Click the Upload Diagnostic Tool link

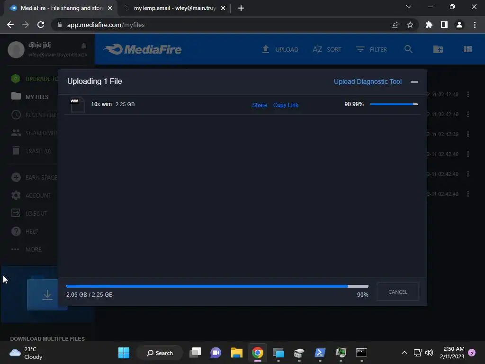pyautogui.click(x=368, y=82)
